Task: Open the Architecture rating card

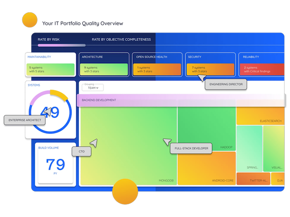Action: 104,65
